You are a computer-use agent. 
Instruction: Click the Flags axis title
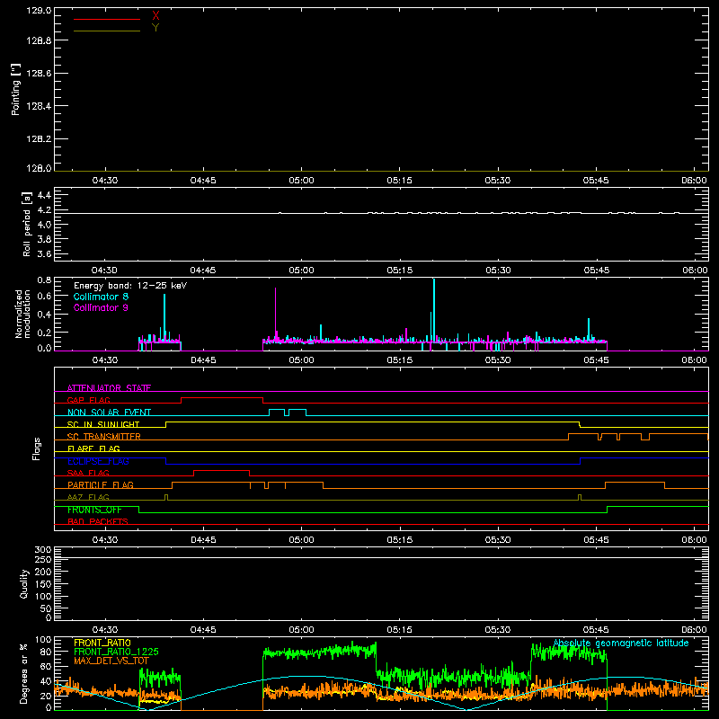coord(37,448)
